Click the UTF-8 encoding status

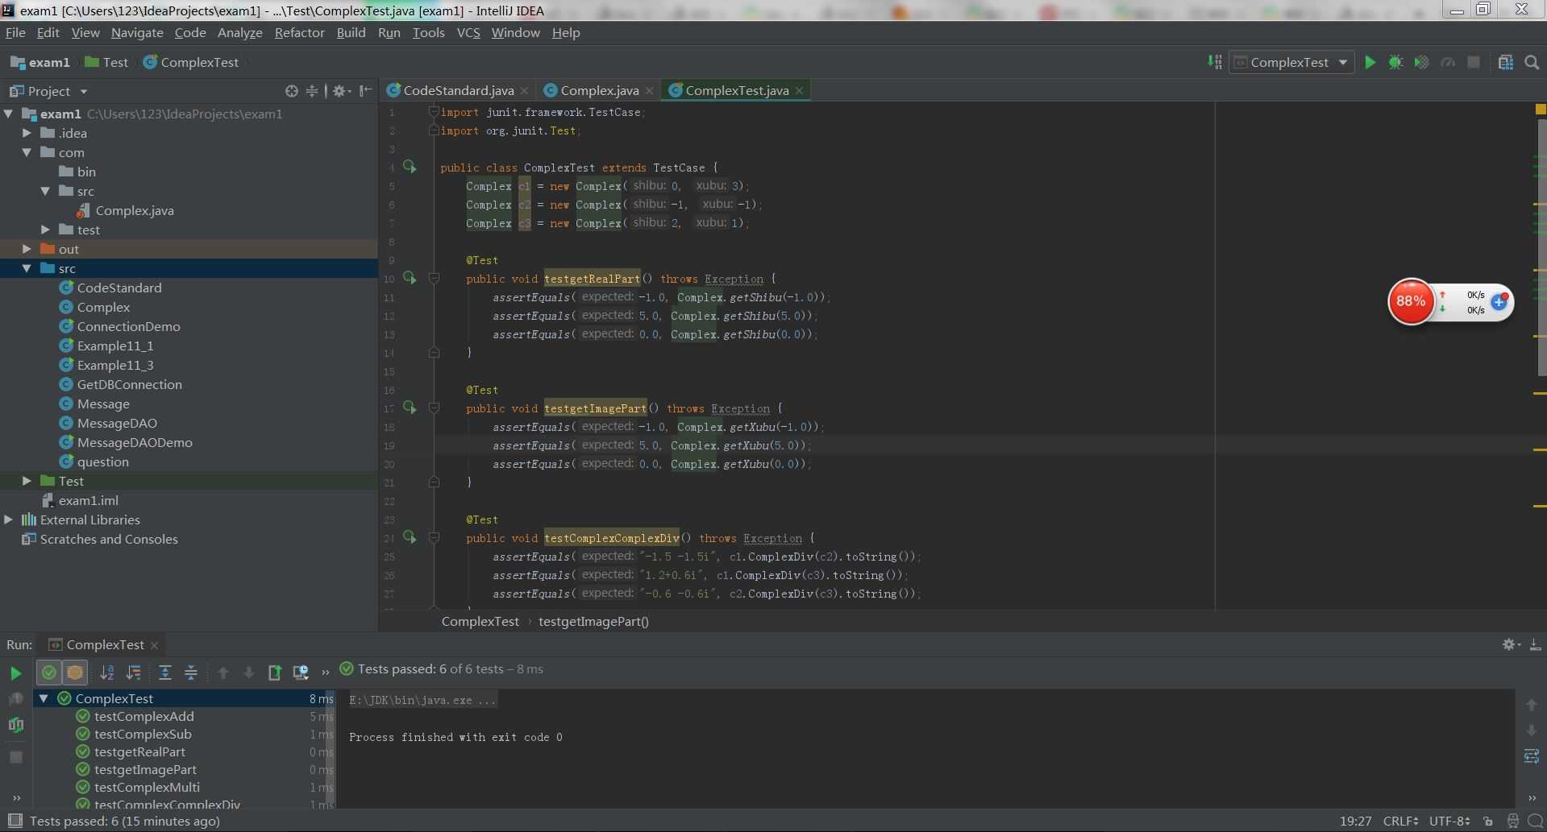[1449, 821]
